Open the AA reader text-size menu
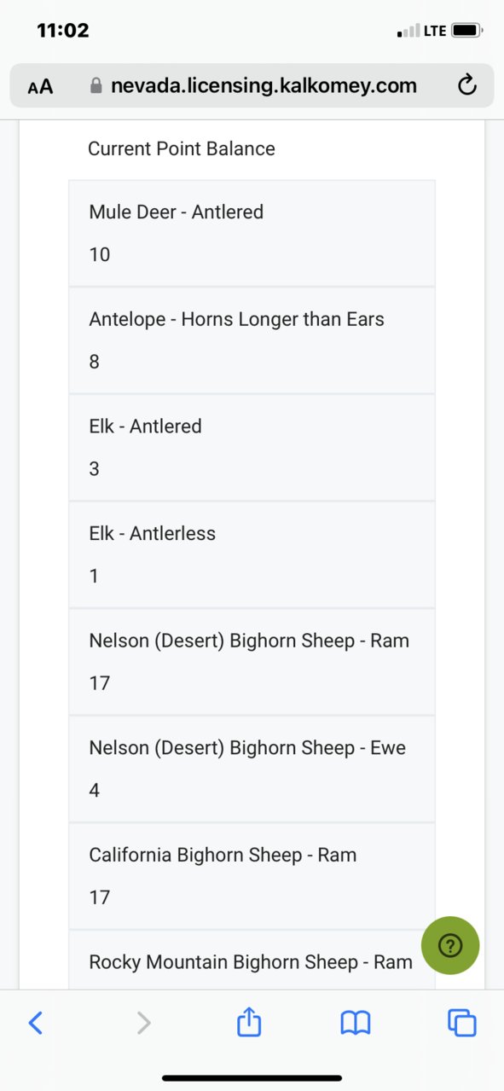This screenshot has width=504, height=1091. 40,86
